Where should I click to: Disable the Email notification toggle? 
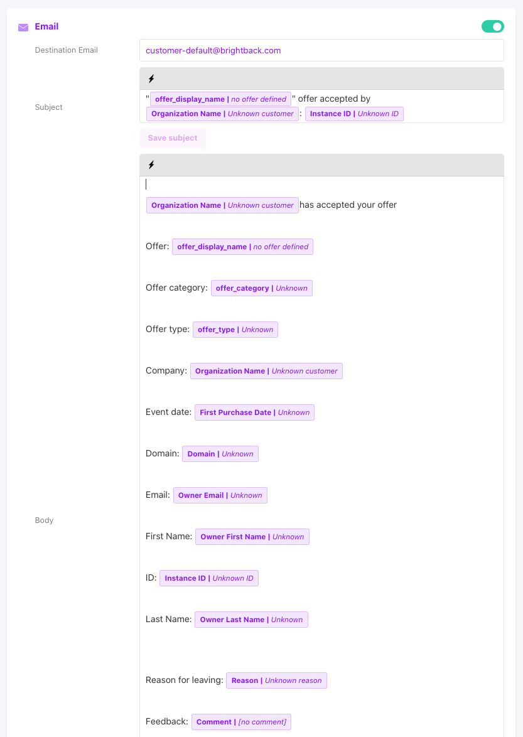[x=492, y=26]
